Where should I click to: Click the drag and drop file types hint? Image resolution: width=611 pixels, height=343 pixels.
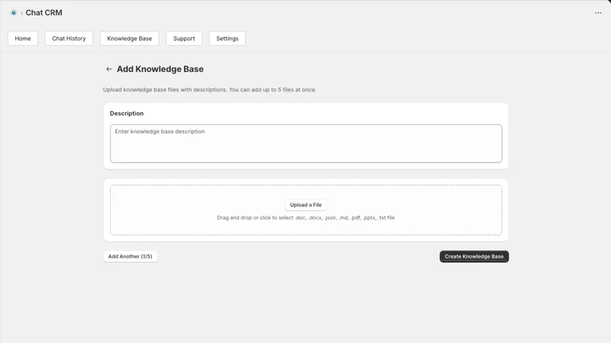tap(305, 218)
